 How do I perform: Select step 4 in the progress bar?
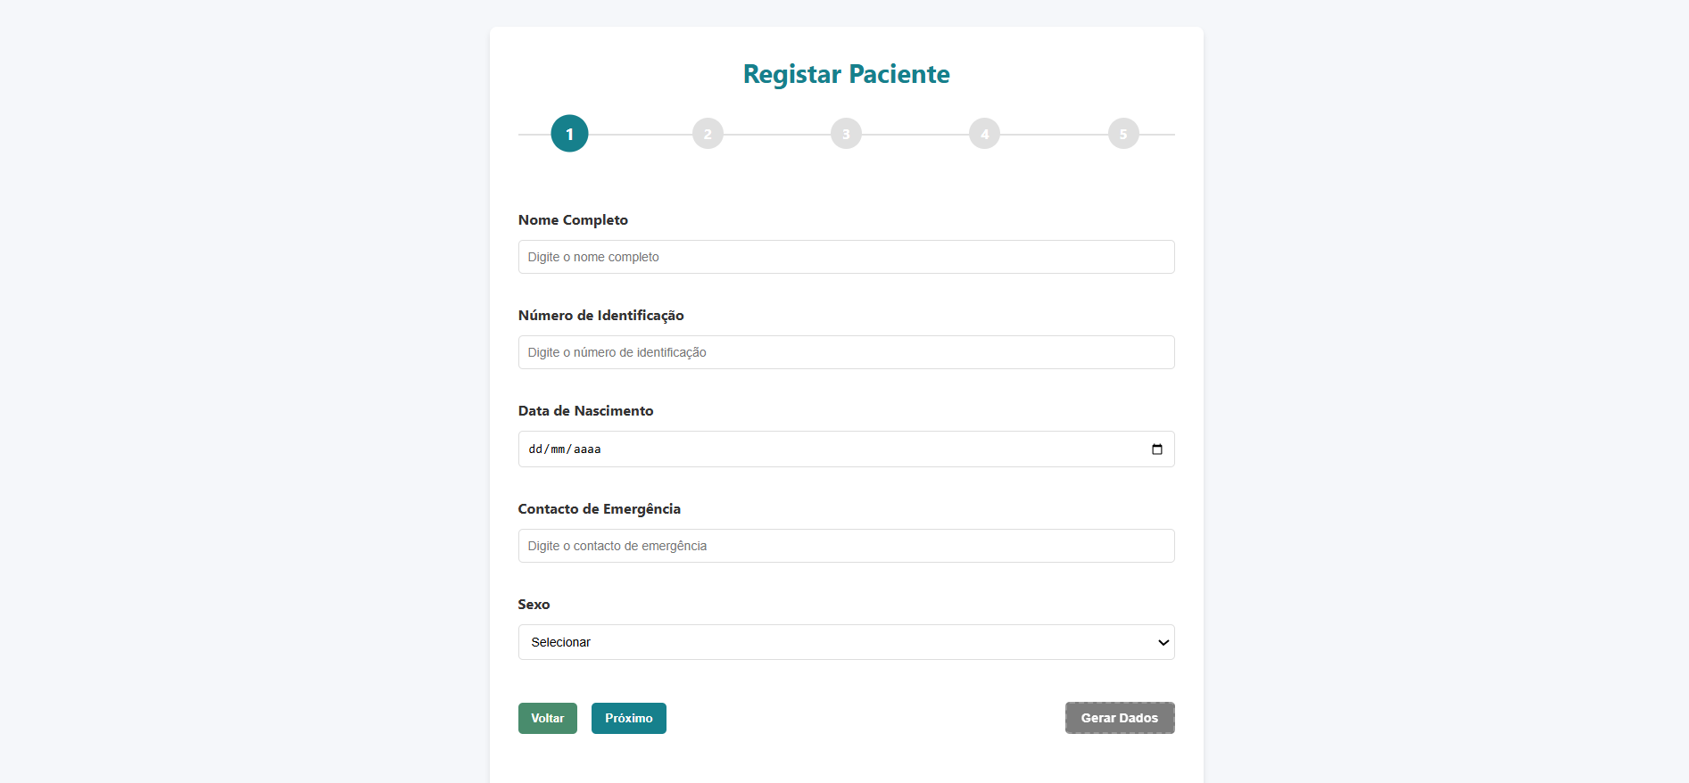pos(984,133)
